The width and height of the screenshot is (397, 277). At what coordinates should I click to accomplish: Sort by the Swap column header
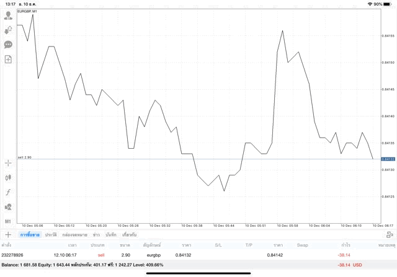click(302, 245)
